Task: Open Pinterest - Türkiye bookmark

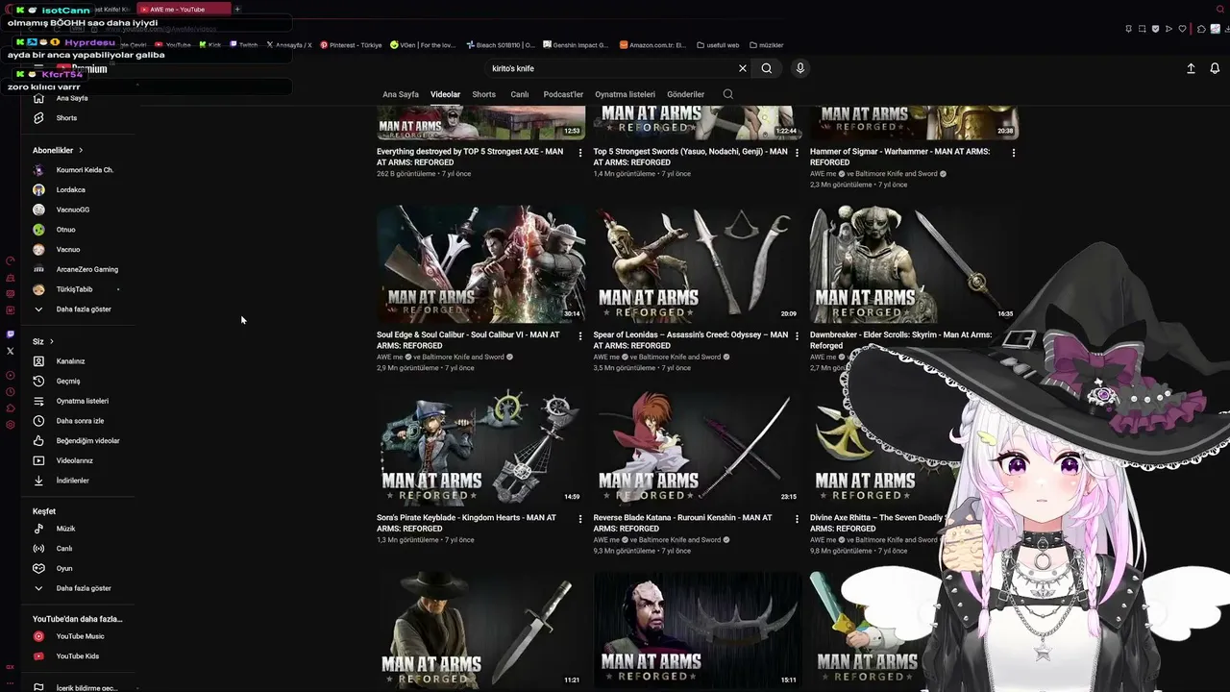Action: tap(351, 45)
